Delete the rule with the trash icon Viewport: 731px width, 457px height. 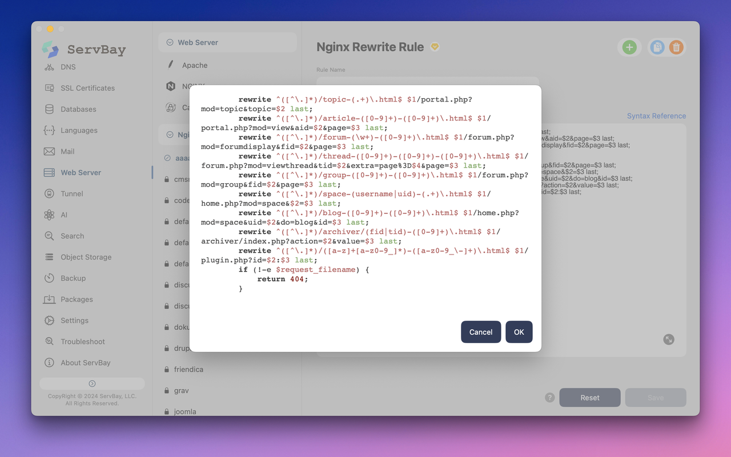[x=676, y=47]
